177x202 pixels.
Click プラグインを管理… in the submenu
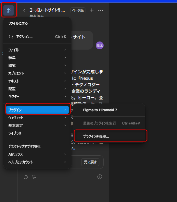click(x=109, y=137)
